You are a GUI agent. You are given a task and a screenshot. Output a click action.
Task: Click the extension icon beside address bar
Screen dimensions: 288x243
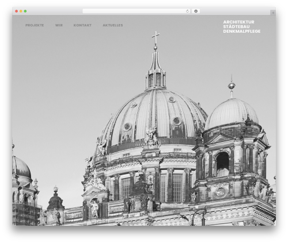click(x=196, y=11)
